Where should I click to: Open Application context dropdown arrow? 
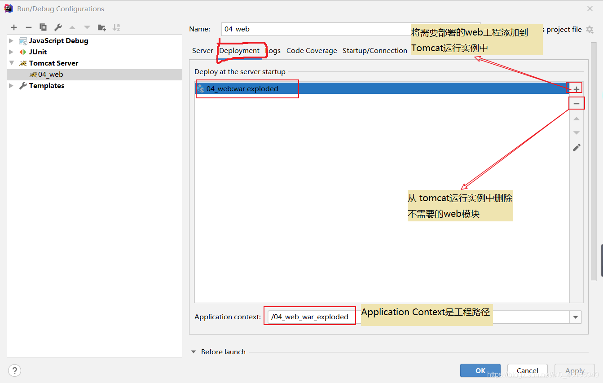pyautogui.click(x=576, y=317)
